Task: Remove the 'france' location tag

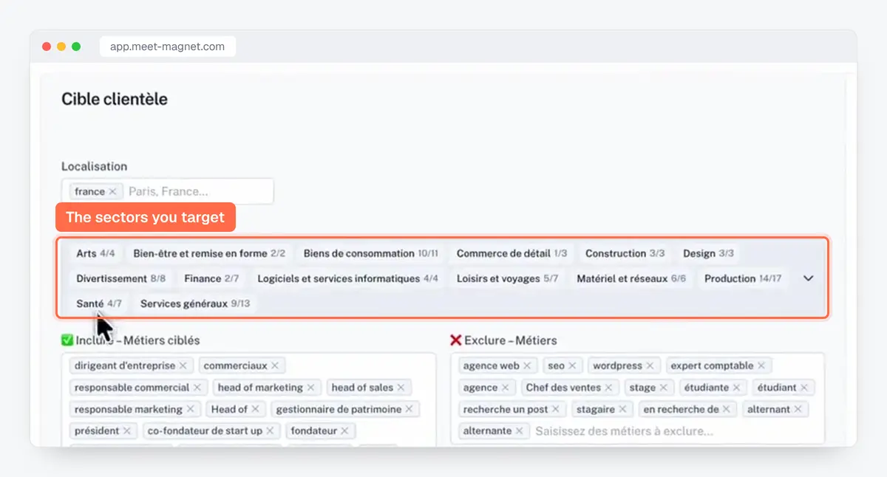Action: click(112, 191)
